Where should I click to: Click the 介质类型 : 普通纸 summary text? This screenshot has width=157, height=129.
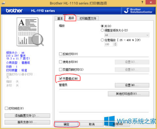coord(18,63)
